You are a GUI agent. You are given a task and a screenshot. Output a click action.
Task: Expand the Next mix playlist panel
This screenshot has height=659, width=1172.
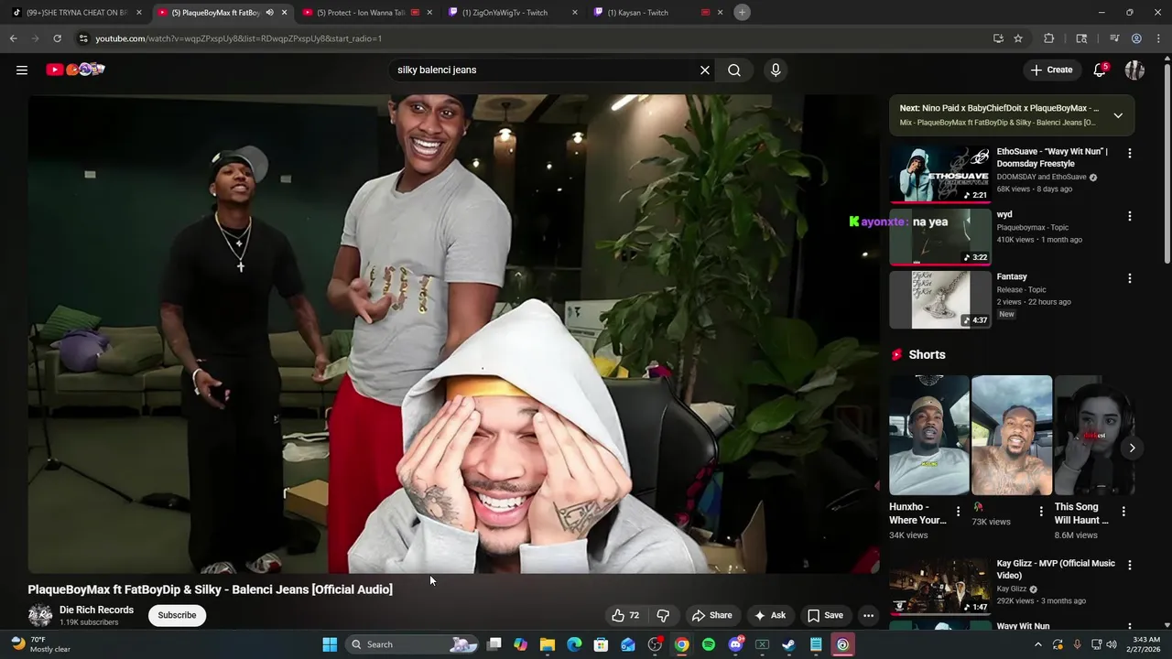[1118, 115]
